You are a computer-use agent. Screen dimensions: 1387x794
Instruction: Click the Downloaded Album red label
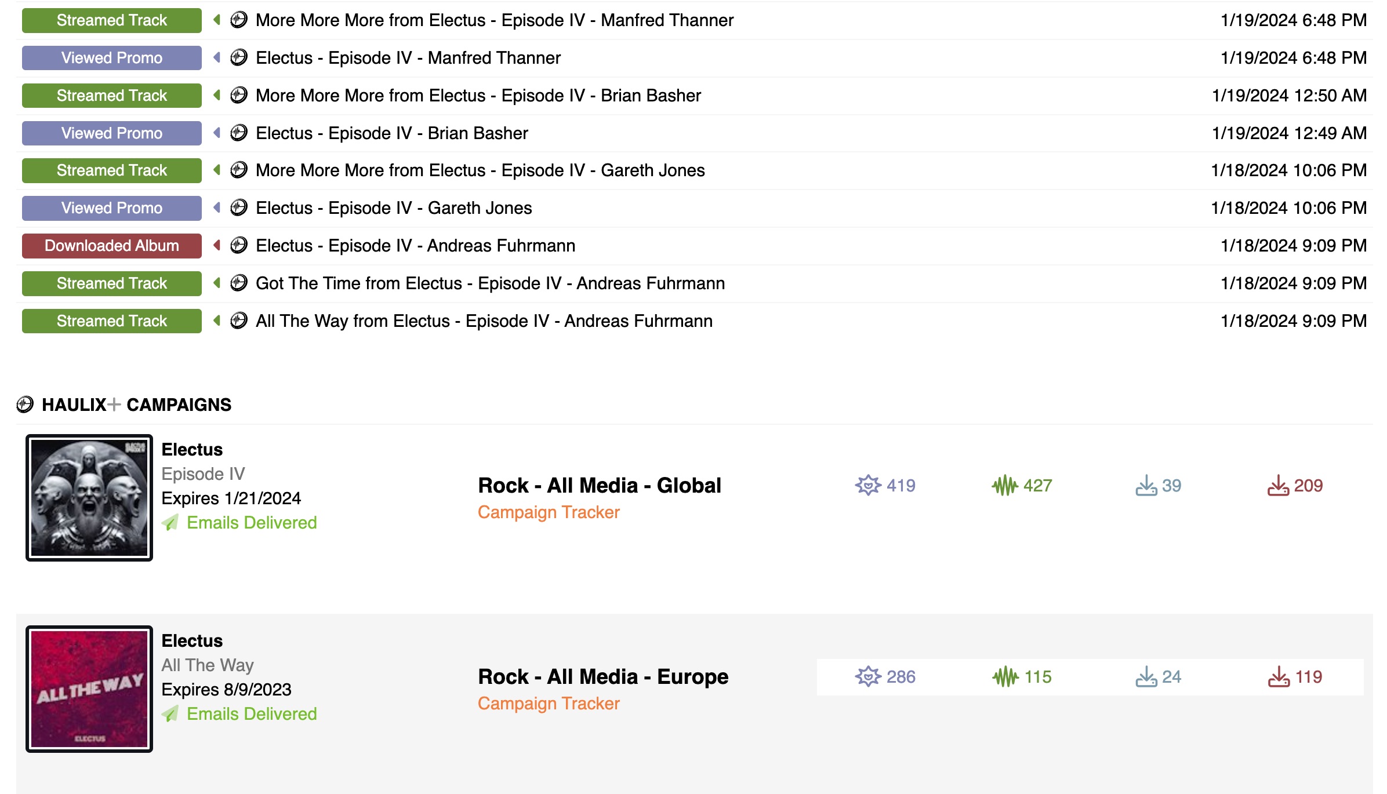[x=111, y=246]
